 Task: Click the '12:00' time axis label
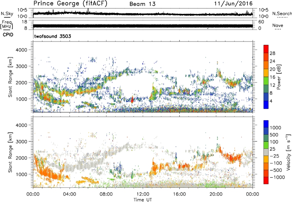143,194
